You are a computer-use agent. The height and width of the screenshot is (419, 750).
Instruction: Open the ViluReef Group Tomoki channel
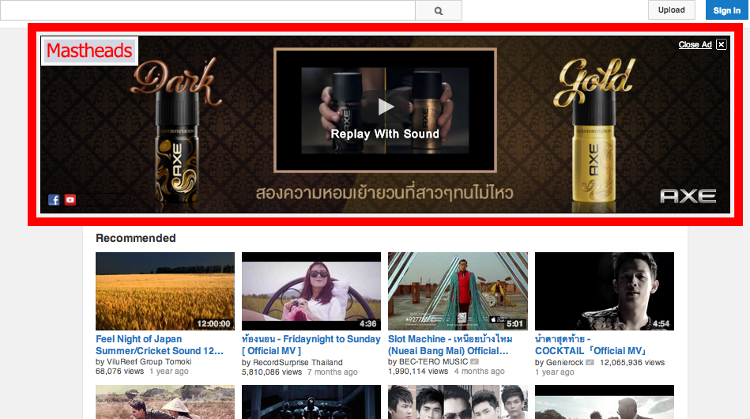pyautogui.click(x=149, y=361)
